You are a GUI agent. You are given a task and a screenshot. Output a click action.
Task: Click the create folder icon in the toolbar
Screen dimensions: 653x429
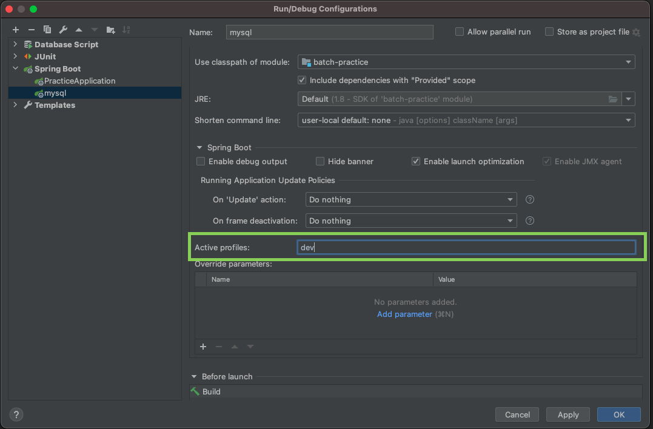pos(110,30)
